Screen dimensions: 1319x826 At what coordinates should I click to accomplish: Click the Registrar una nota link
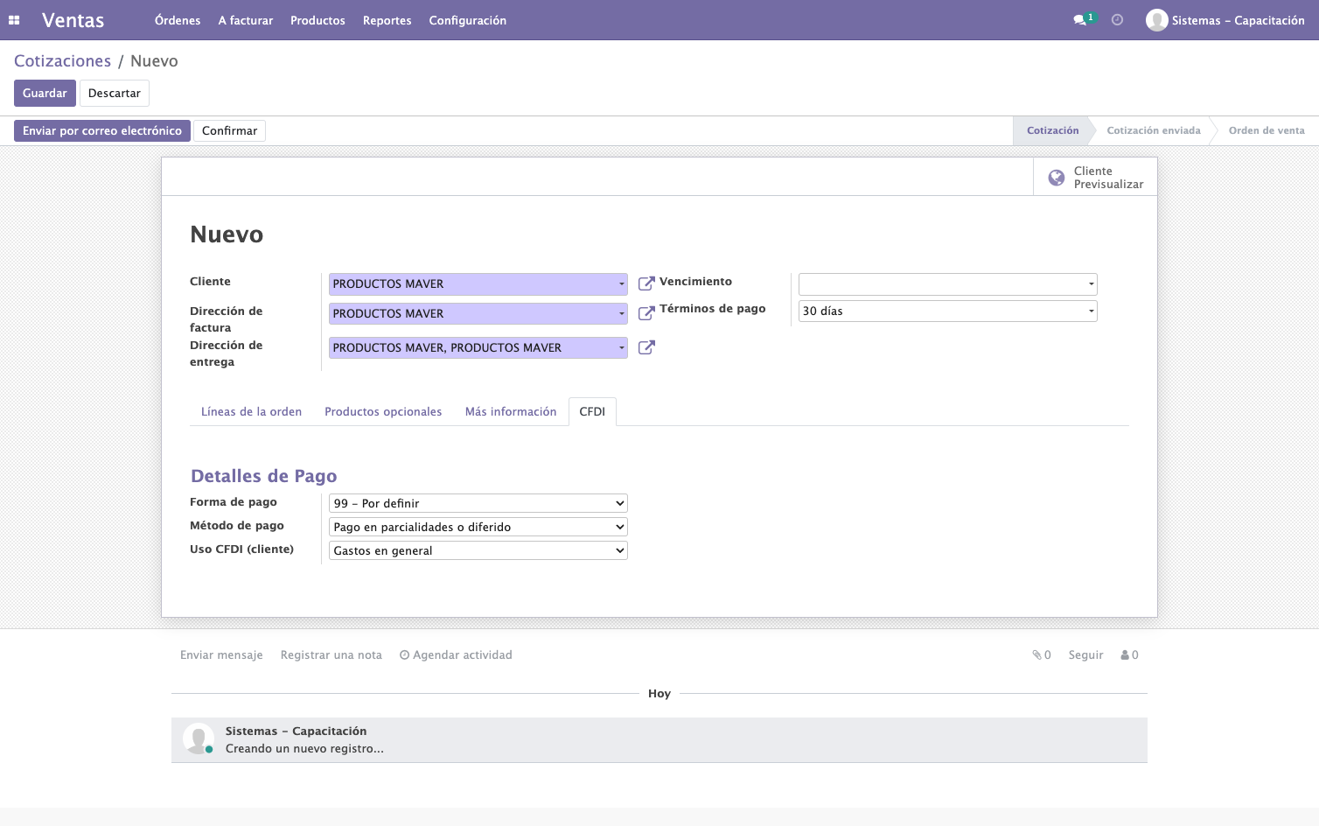pyautogui.click(x=331, y=655)
